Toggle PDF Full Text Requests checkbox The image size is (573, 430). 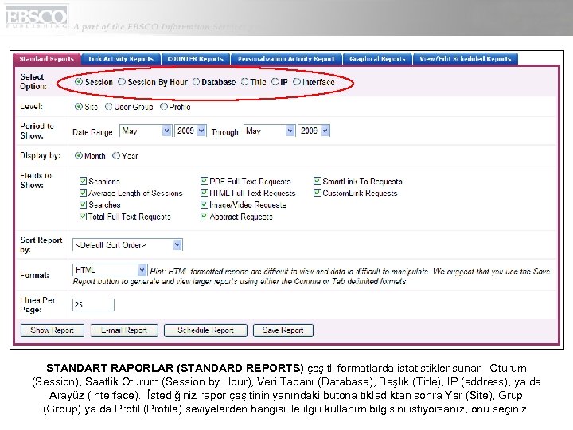coord(204,181)
